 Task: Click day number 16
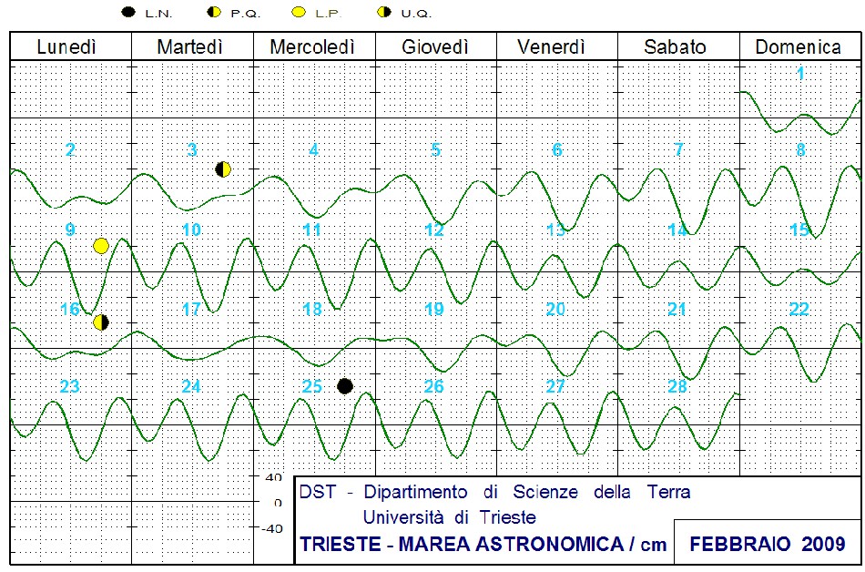click(x=70, y=309)
